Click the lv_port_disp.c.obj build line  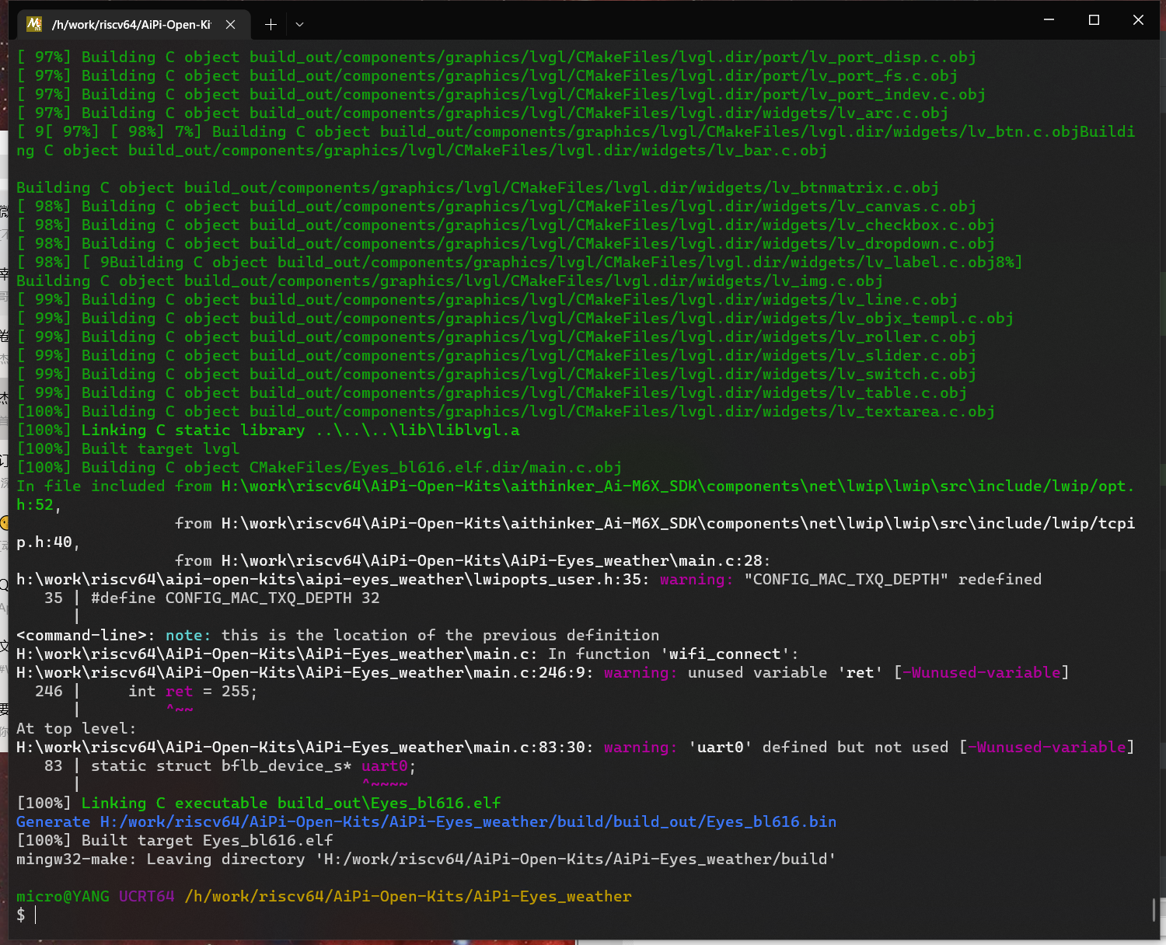tap(496, 57)
